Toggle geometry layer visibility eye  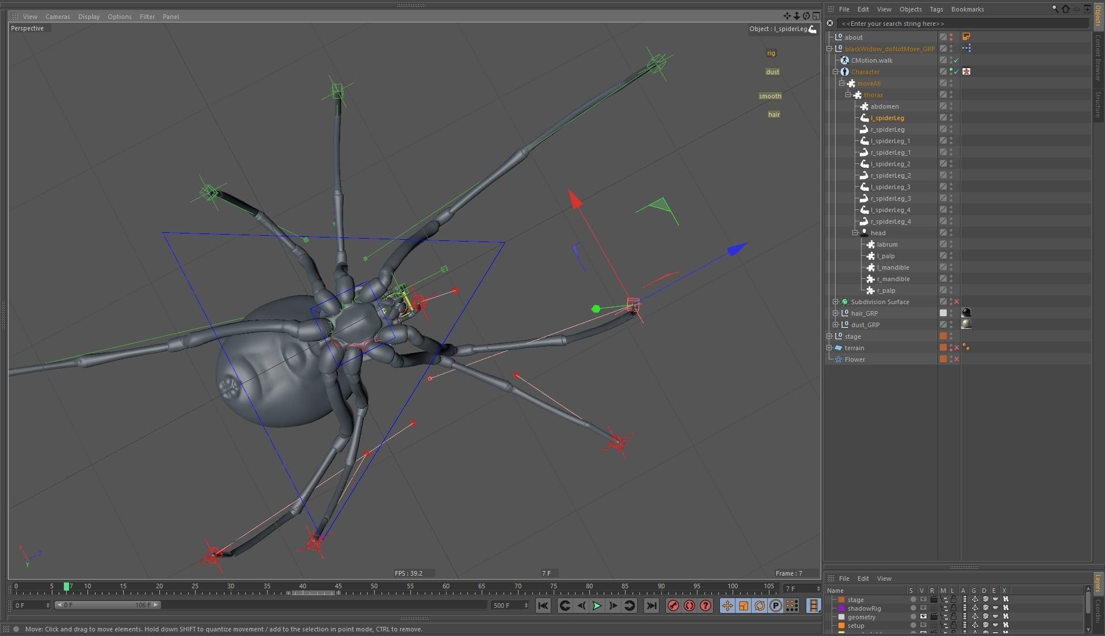923,616
